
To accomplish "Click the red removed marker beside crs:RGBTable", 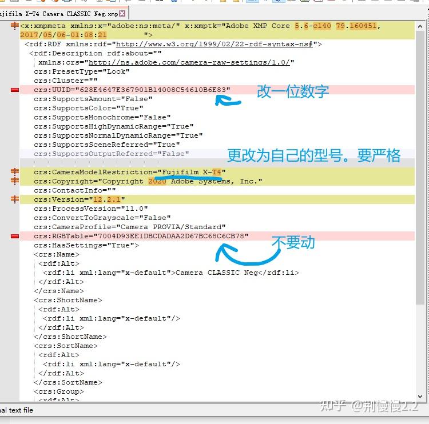I will point(14,236).
